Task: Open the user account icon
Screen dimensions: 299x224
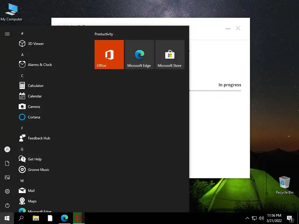Action: 7,149
